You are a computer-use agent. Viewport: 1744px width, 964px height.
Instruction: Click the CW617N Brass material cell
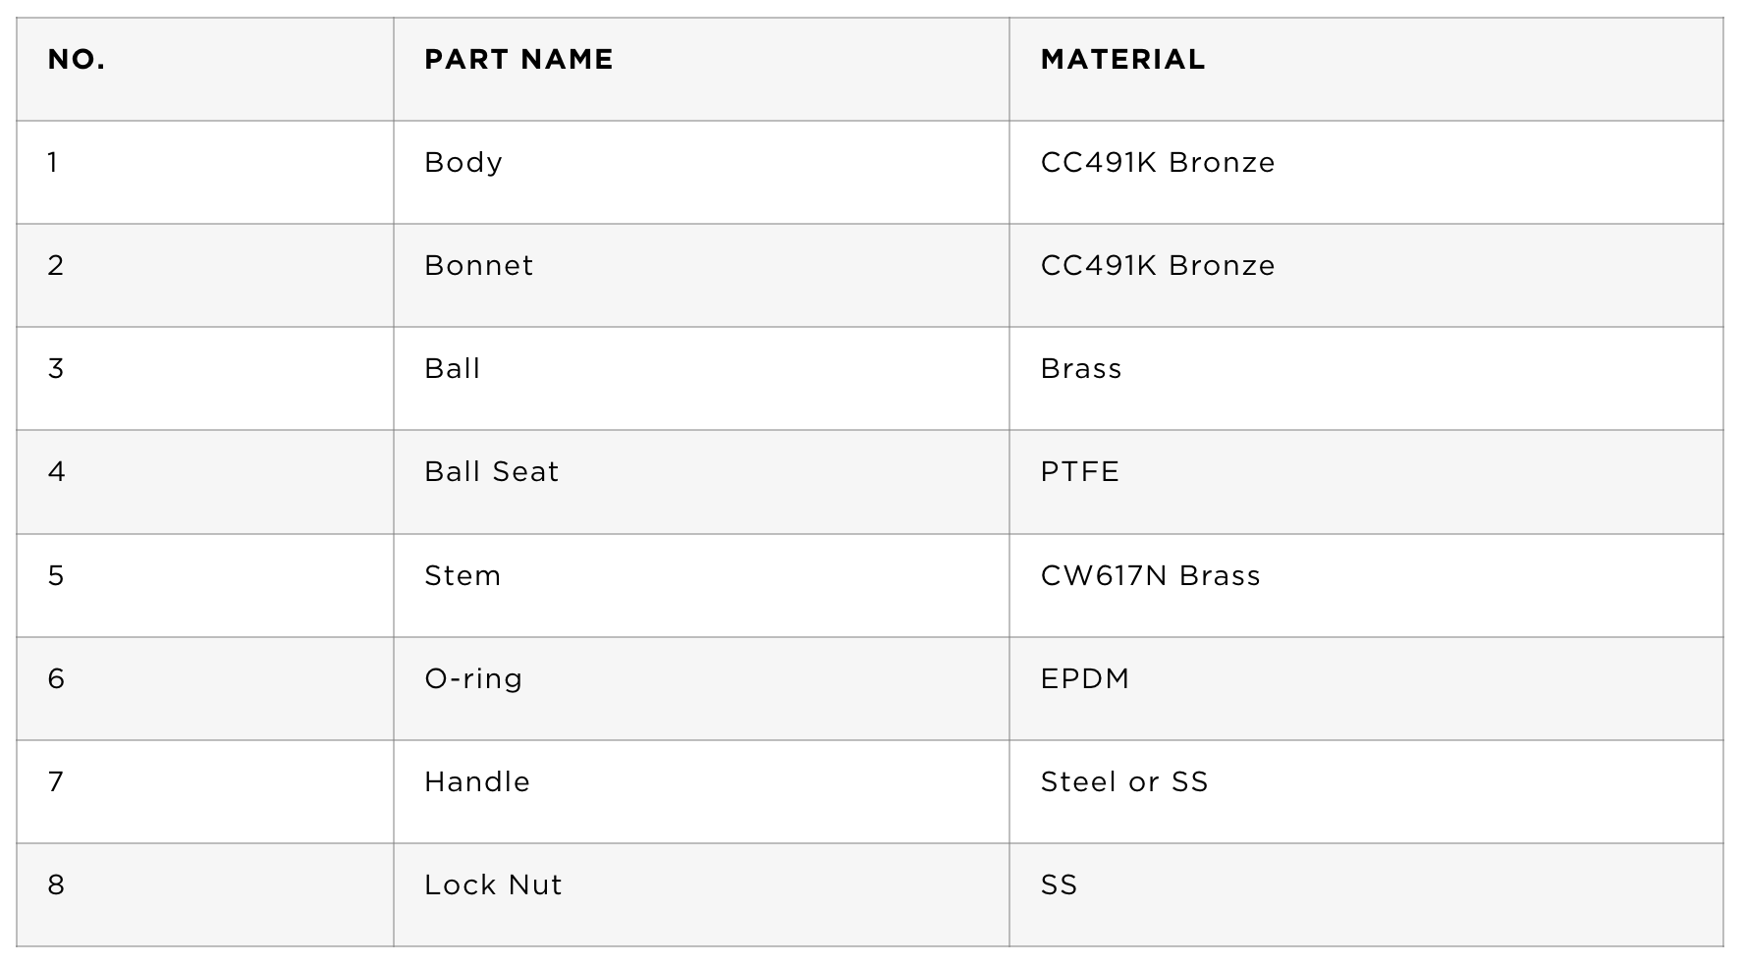click(1366, 586)
